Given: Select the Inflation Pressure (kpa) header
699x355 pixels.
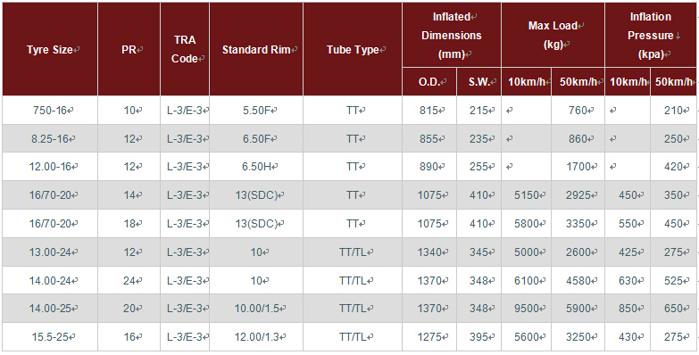Looking at the screenshot, I should [651, 35].
